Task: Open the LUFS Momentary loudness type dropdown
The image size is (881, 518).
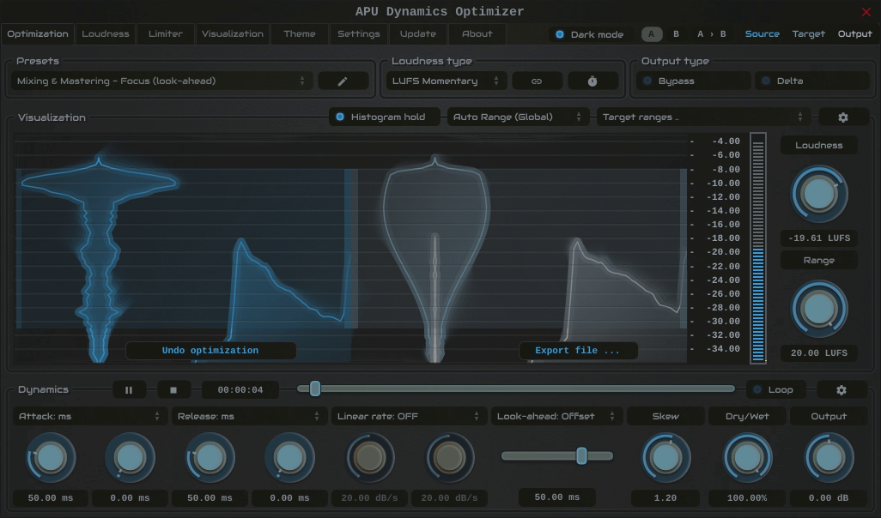Action: 447,81
